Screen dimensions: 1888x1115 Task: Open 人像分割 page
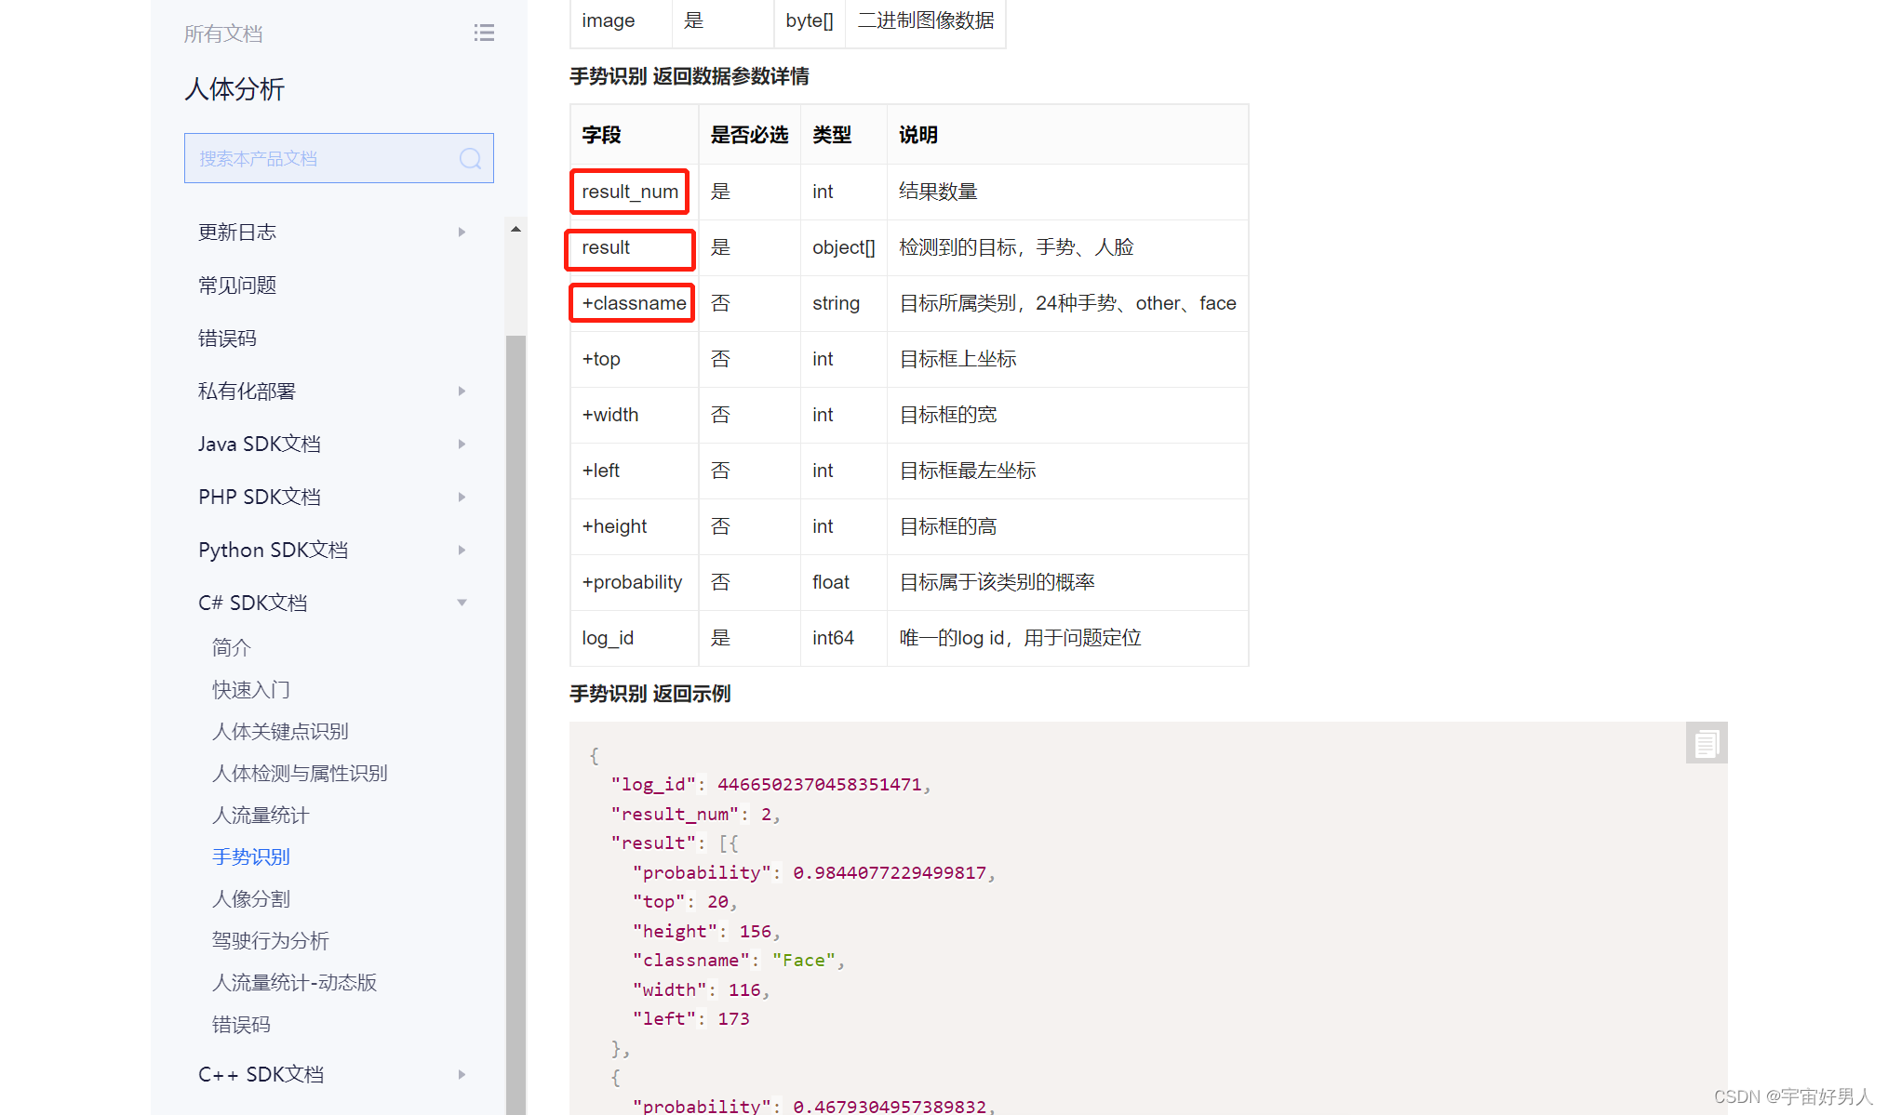251,898
